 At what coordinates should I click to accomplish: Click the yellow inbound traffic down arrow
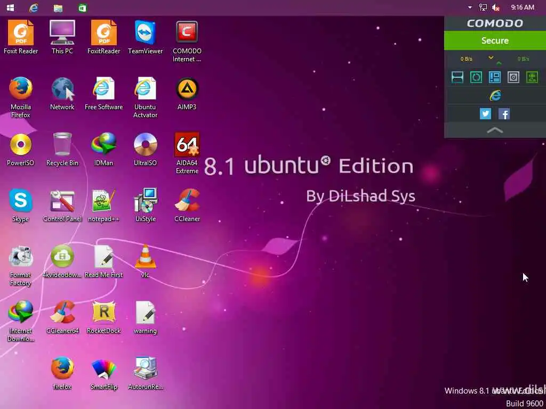click(491, 58)
